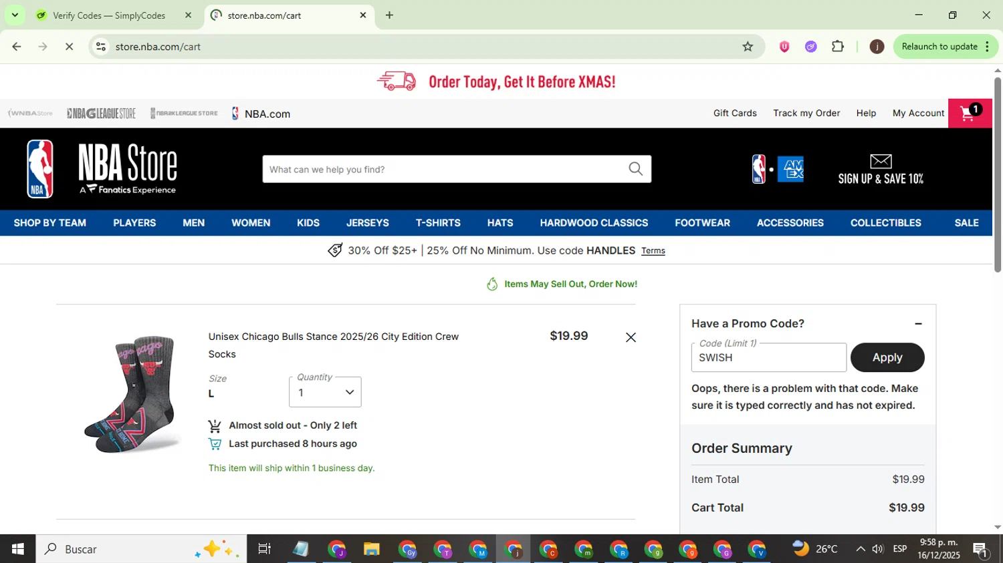The height and width of the screenshot is (563, 1003).
Task: Bookmark this page with the star icon
Action: point(748,47)
